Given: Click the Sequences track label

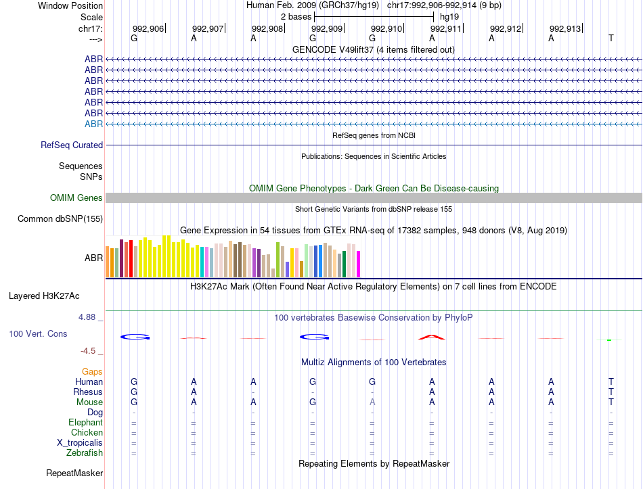Looking at the screenshot, I should [x=81, y=166].
